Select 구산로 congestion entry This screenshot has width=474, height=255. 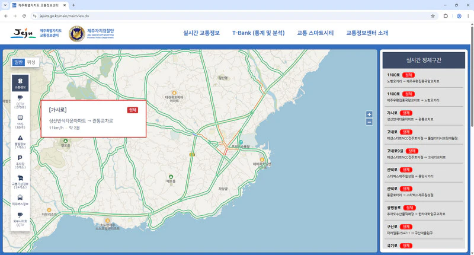point(424,230)
